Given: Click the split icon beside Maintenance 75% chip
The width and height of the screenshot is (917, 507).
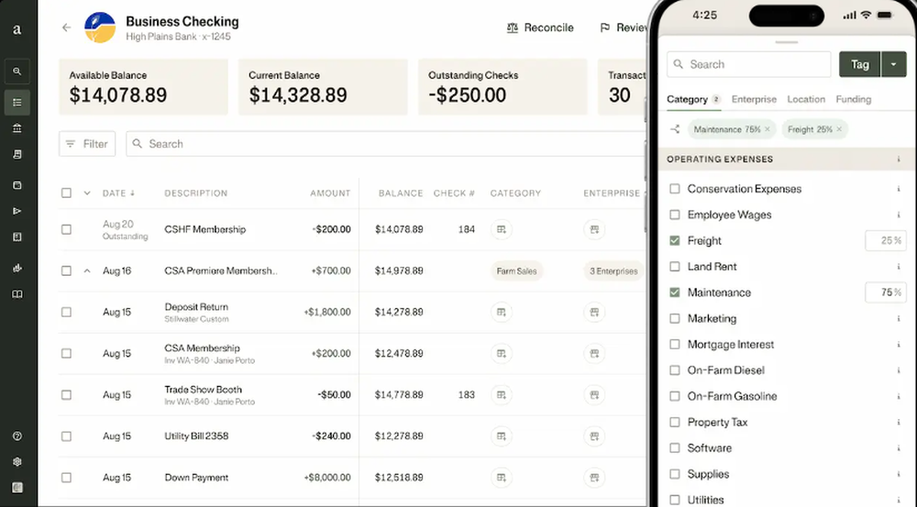Looking at the screenshot, I should tap(675, 129).
